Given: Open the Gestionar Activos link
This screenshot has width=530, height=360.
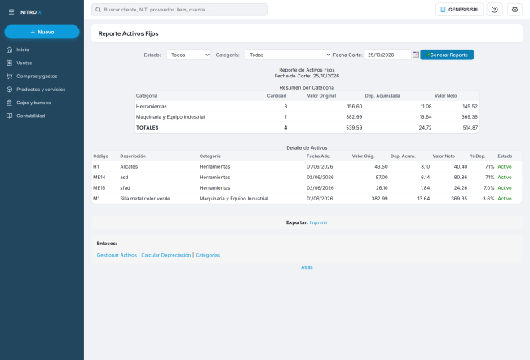Looking at the screenshot, I should [117, 255].
